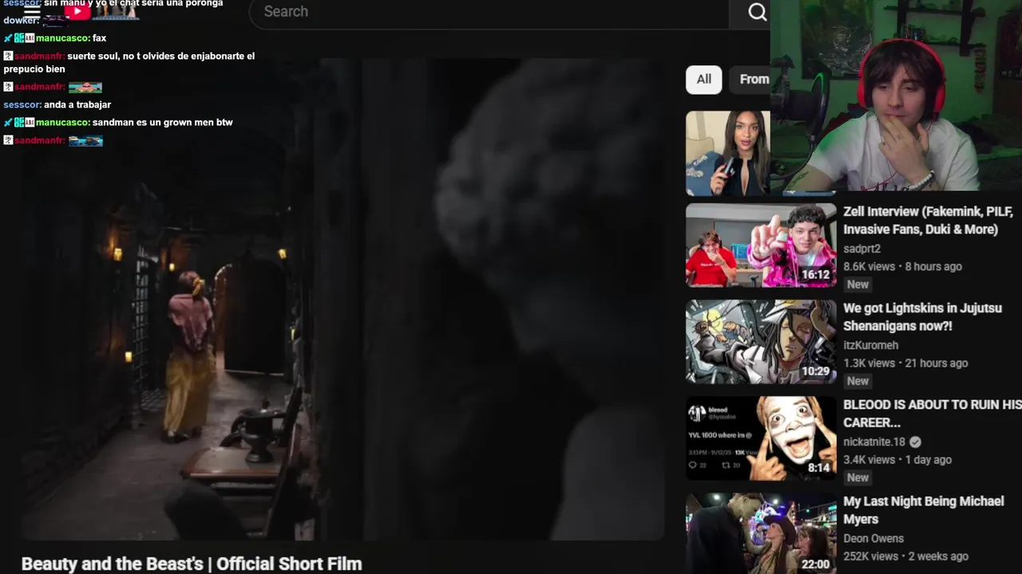This screenshot has height=574, width=1022.
Task: Click '8.6K views • 8 hours ago' text
Action: (x=902, y=266)
